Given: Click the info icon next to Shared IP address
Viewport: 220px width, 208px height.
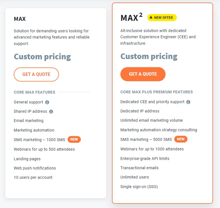Looking at the screenshot, I should pos(51,112).
